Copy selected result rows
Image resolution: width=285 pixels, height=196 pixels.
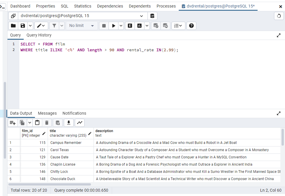[x=22, y=123]
